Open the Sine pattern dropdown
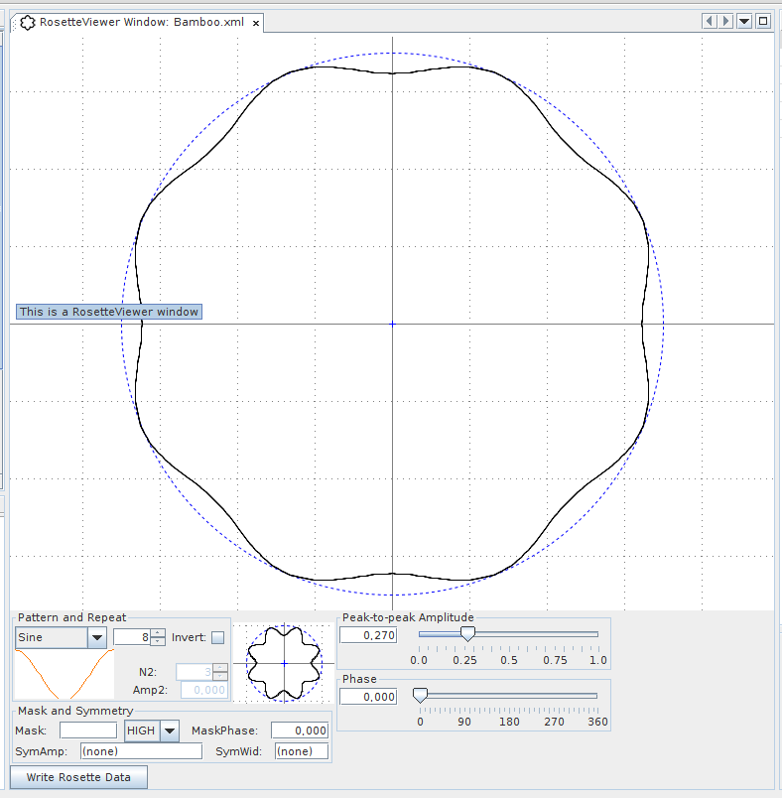The width and height of the screenshot is (782, 798). [x=96, y=637]
